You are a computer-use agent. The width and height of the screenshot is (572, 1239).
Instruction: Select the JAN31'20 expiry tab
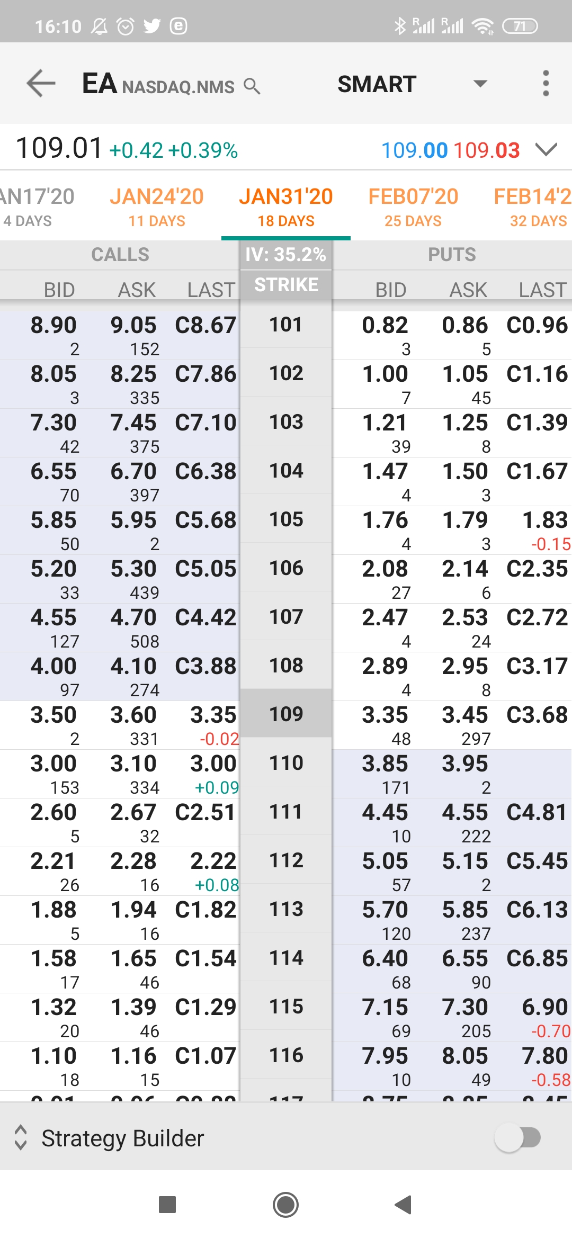coord(286,206)
